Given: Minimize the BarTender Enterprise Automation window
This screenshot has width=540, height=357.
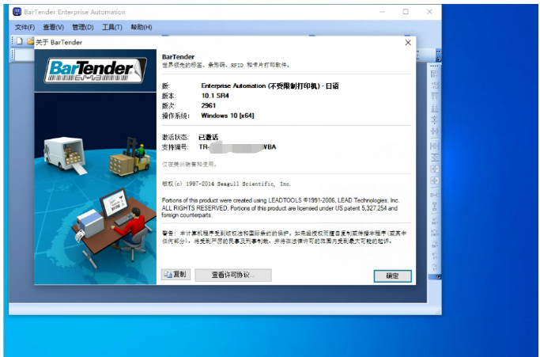Looking at the screenshot, I should click(383, 12).
